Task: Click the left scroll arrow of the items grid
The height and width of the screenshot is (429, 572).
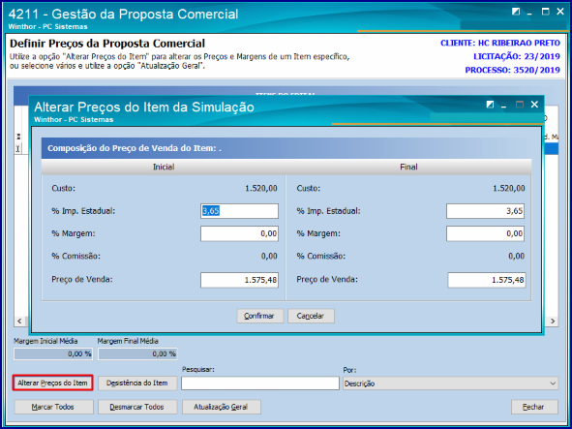Action: tap(19, 321)
